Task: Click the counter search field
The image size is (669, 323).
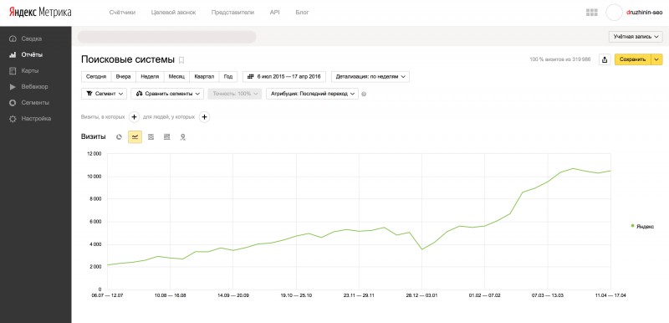Action: click(166, 37)
